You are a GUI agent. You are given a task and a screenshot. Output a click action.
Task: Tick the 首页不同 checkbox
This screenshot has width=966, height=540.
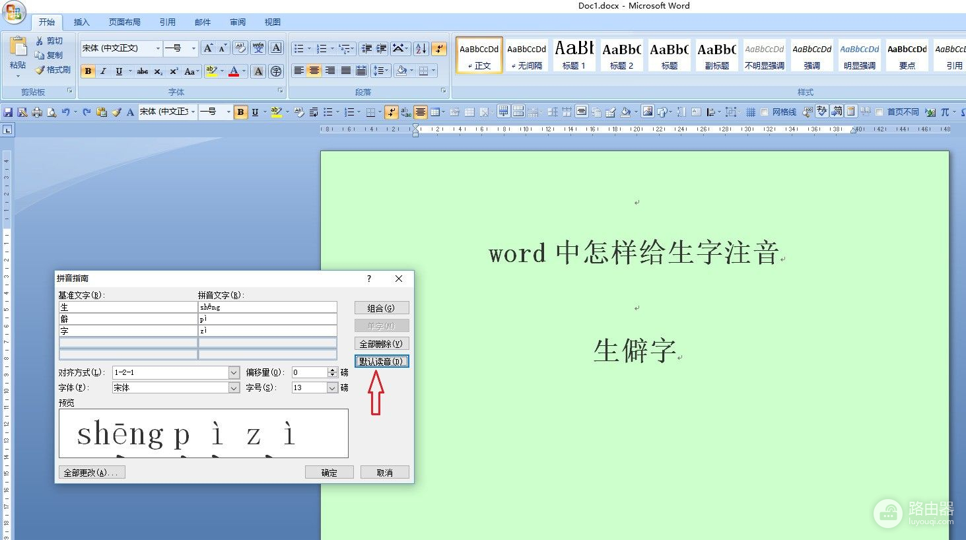click(880, 112)
